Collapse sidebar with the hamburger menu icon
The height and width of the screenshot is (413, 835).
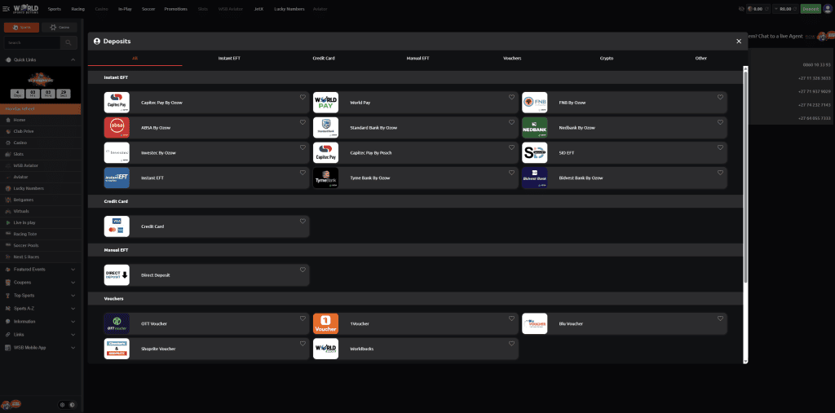point(6,8)
